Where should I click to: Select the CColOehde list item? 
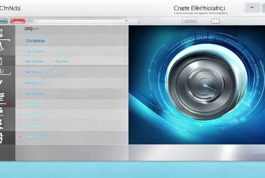pyautogui.click(x=35, y=41)
